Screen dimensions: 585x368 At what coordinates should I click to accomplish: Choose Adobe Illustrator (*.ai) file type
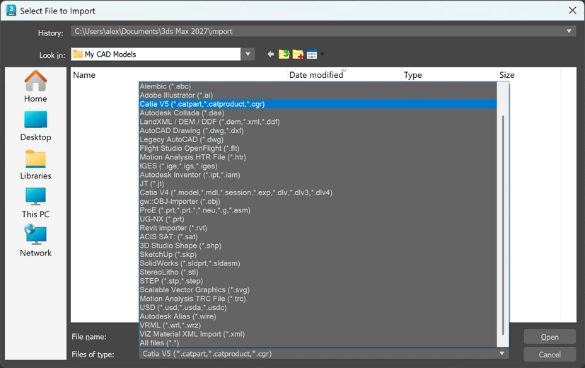pos(318,95)
